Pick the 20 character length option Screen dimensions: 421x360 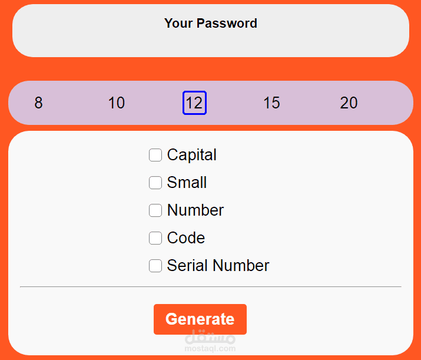click(349, 103)
